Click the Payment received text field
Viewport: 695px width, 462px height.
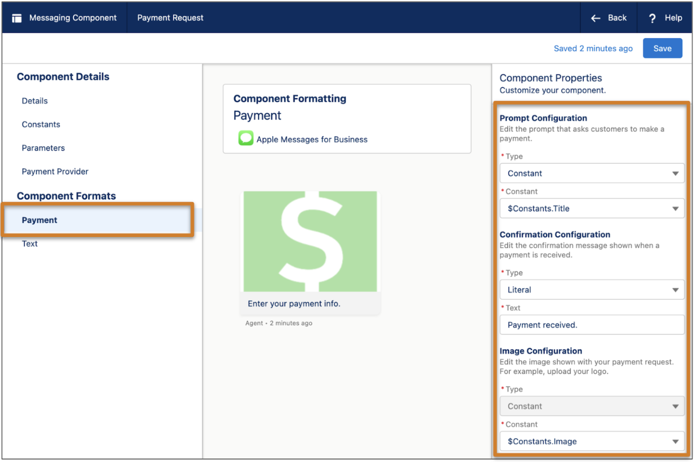click(591, 325)
